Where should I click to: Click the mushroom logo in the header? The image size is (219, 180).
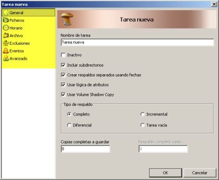pos(67,19)
